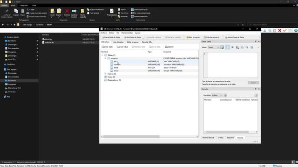Click Crear tabla button
The width and height of the screenshot is (298, 167).
pos(107,47)
